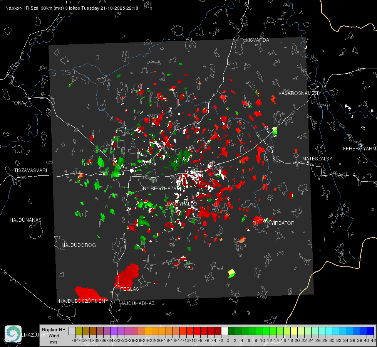The height and width of the screenshot is (347, 377).
Task: Click the swirl logo icon
Action: [x=13, y=334]
